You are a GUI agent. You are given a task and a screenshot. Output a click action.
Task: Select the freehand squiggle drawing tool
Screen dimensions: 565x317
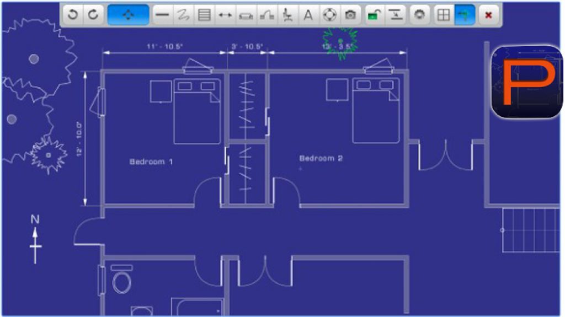(183, 15)
